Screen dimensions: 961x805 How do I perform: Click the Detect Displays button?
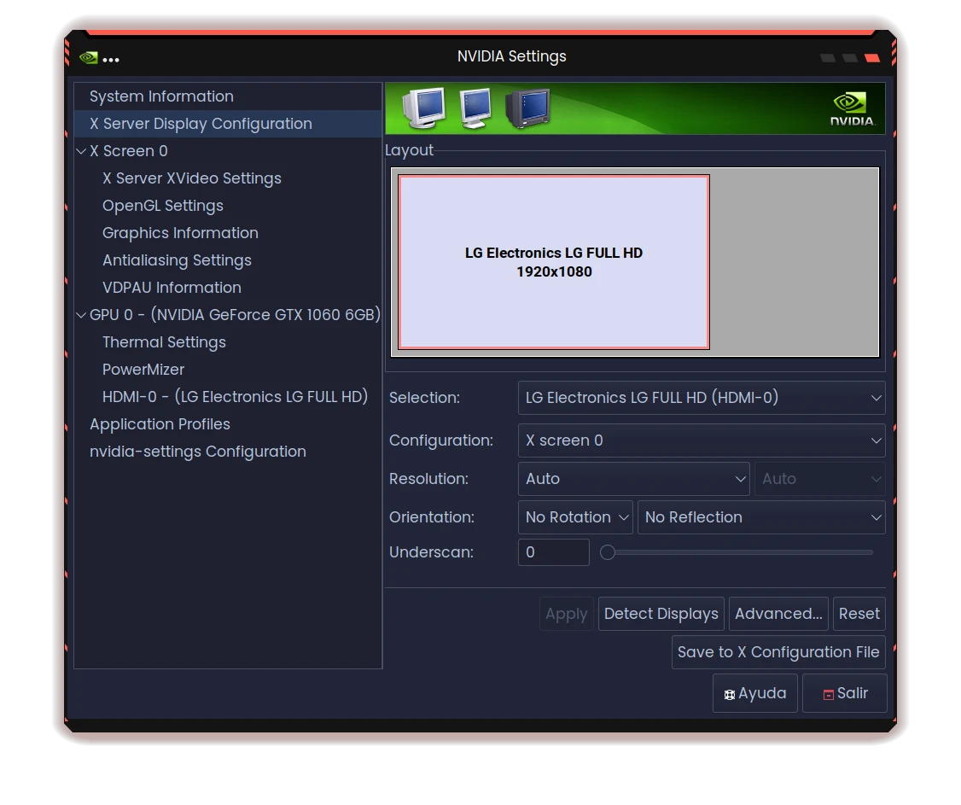(x=661, y=614)
